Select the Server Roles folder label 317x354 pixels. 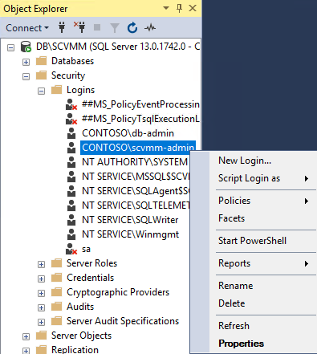pos(92,263)
